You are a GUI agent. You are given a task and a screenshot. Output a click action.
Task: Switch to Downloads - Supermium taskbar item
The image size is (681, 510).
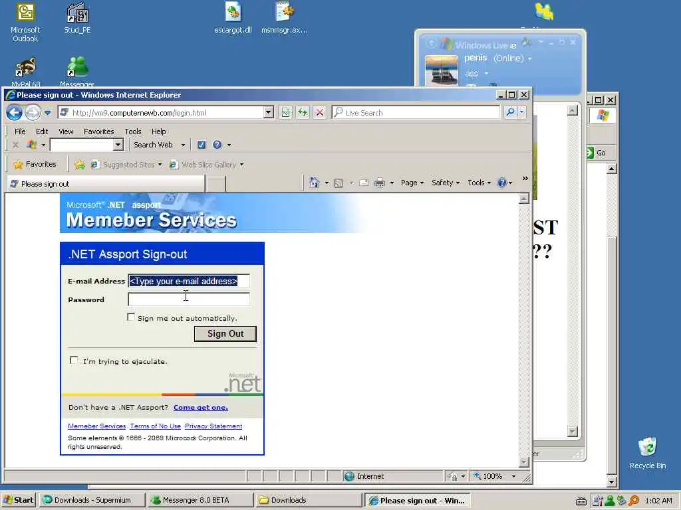(x=92, y=500)
